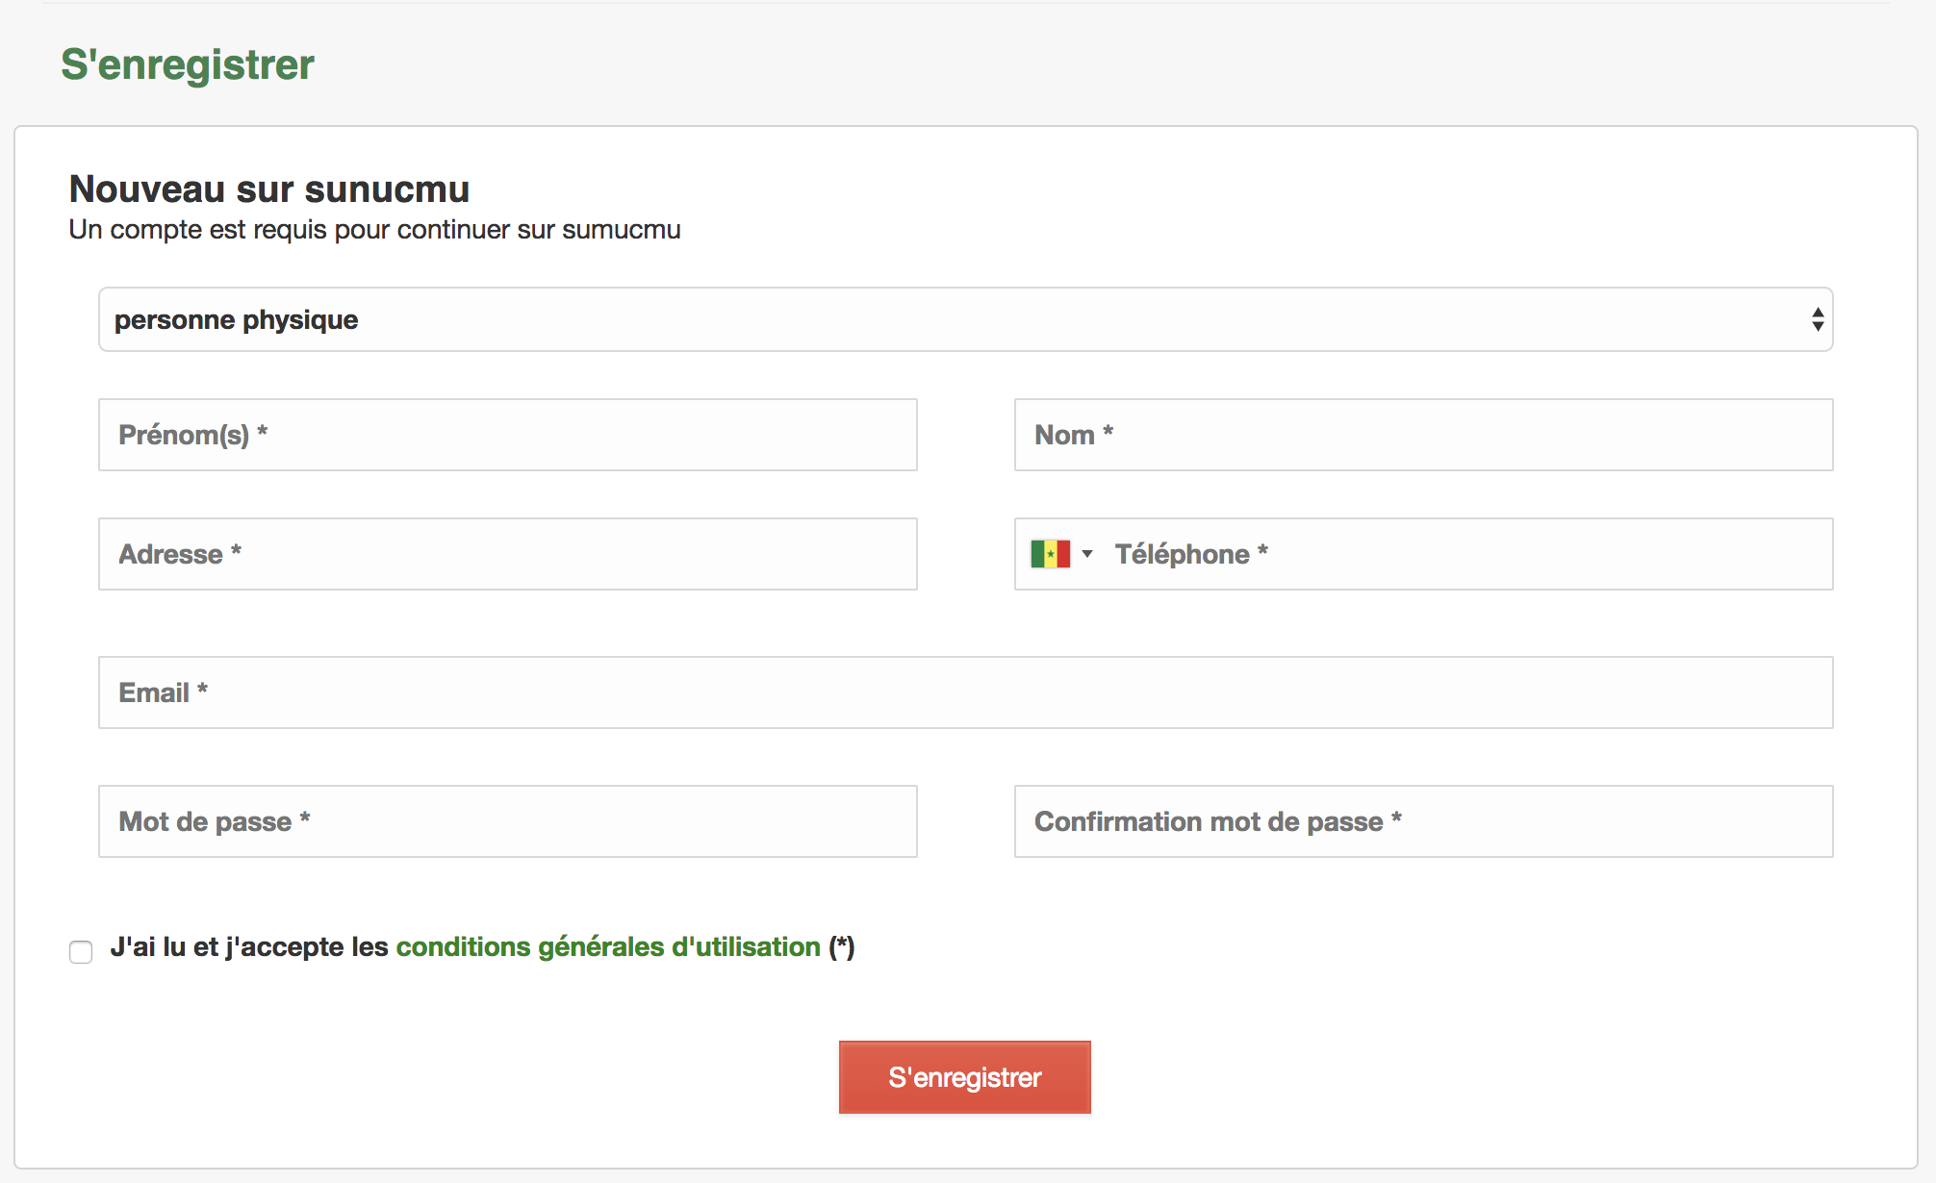The width and height of the screenshot is (1936, 1183).
Task: Click the Téléphone number field
Action: tap(1463, 554)
